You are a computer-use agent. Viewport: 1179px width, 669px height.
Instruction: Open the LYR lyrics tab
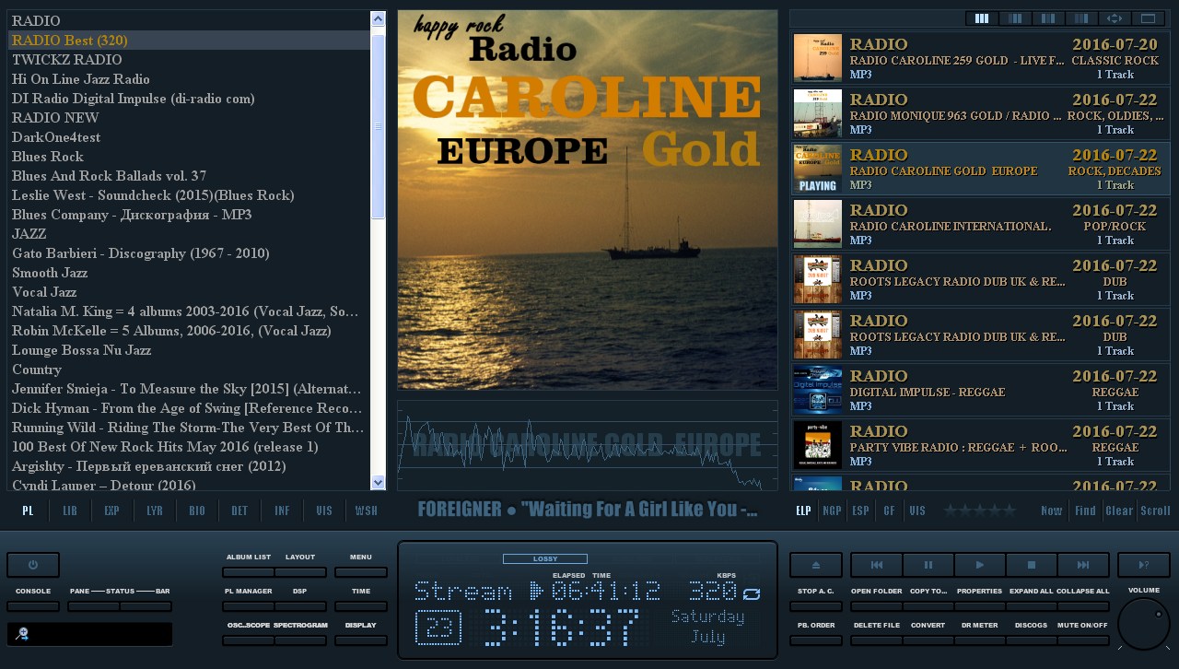pos(155,511)
